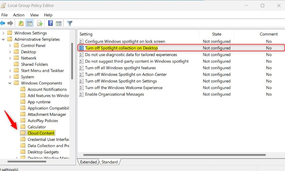This screenshot has width=285, height=171.
Task: Toggle the Show/Hide console tree icon
Action: (29, 23)
